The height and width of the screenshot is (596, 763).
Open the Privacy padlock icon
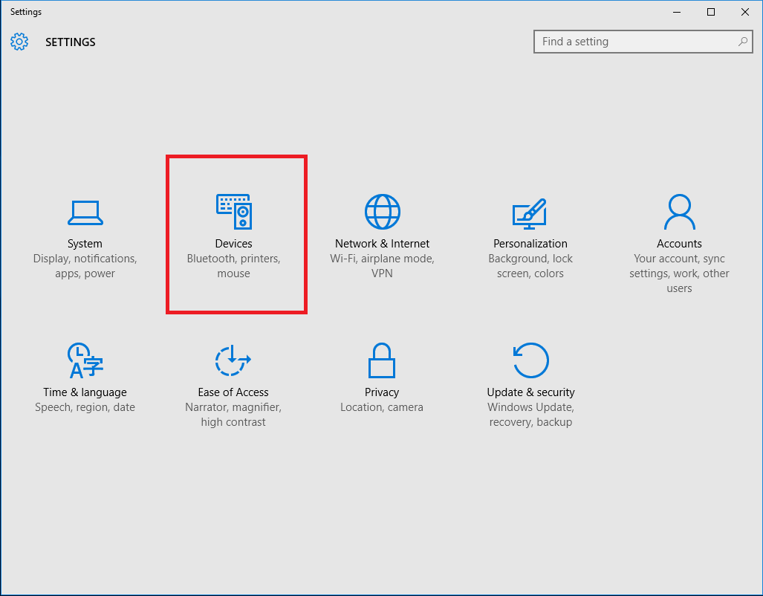pos(382,360)
